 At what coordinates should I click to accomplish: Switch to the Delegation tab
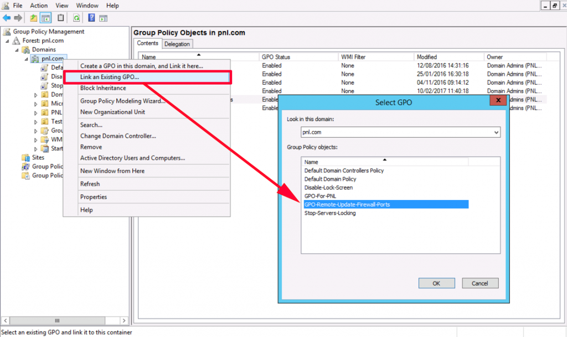pyautogui.click(x=177, y=43)
